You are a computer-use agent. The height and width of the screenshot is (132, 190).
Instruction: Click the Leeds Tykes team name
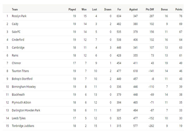[19, 118]
